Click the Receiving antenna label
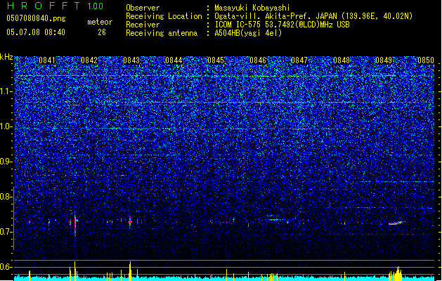Viewport: 442px width, 281px height. click(162, 33)
